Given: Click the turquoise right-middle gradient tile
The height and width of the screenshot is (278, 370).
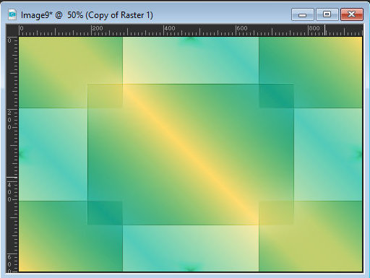Looking at the screenshot, I should [x=328, y=155].
